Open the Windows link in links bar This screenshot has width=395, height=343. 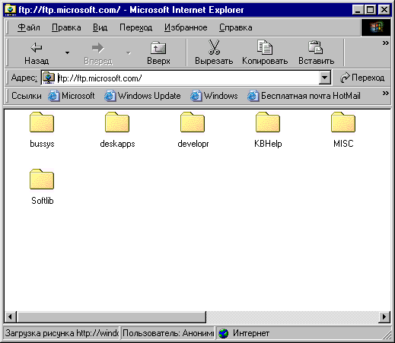click(x=214, y=96)
